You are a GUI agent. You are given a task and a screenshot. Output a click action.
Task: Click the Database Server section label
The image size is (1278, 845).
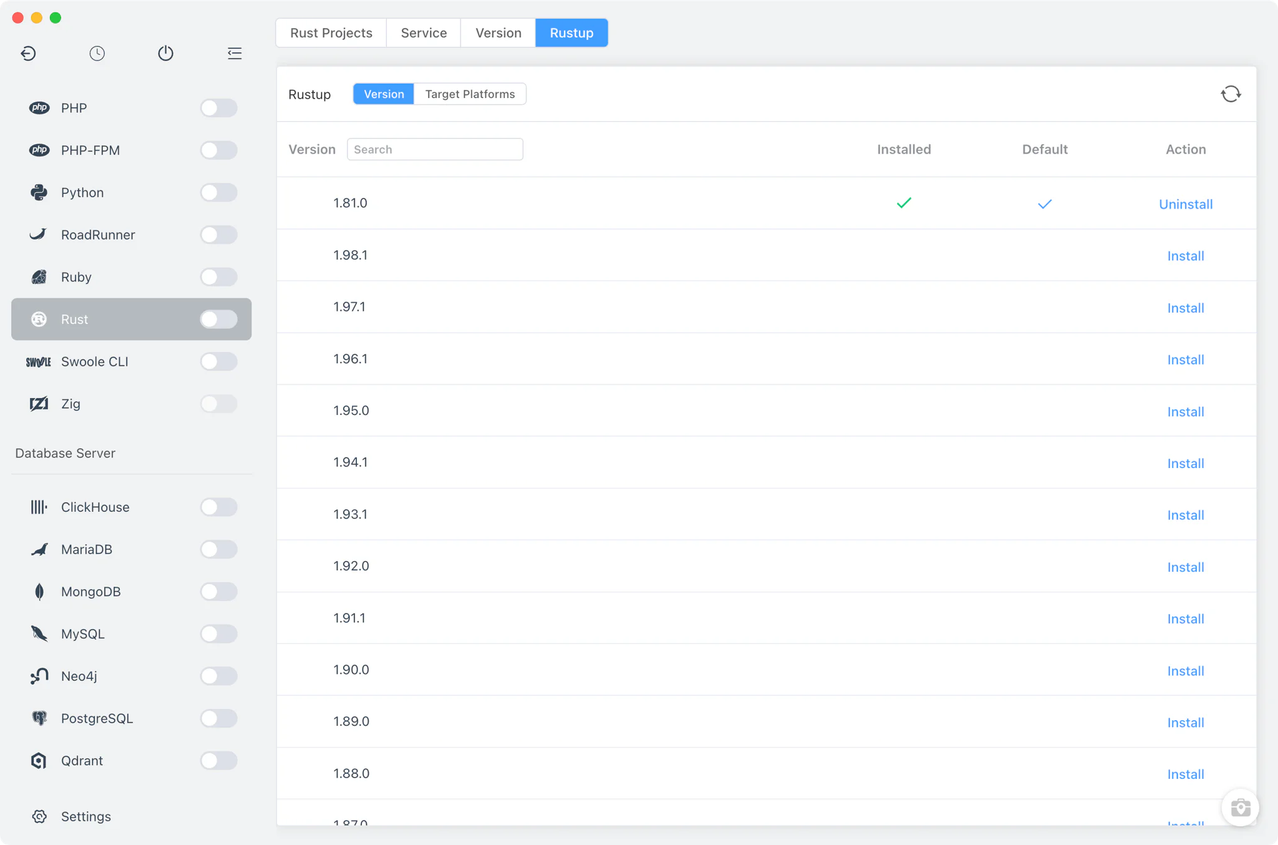[65, 453]
